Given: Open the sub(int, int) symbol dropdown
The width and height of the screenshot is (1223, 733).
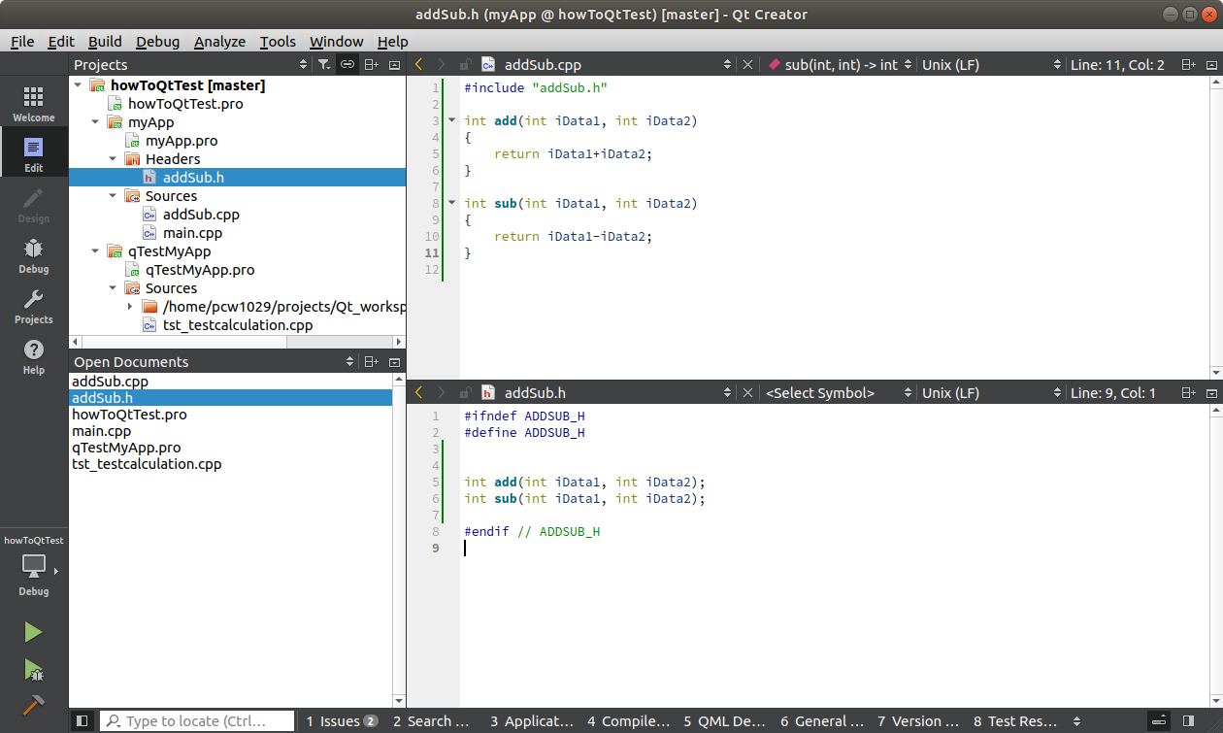Looking at the screenshot, I should 841,65.
